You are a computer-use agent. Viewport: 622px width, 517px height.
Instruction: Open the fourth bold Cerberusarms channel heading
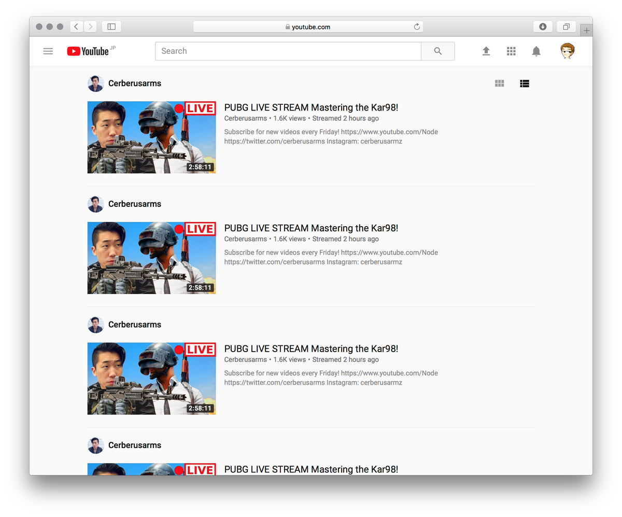click(135, 445)
